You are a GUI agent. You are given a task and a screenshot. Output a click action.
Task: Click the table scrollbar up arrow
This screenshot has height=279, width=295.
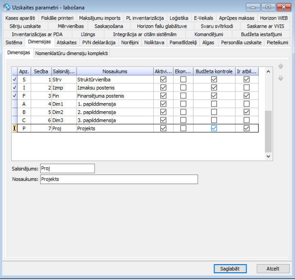point(268,71)
